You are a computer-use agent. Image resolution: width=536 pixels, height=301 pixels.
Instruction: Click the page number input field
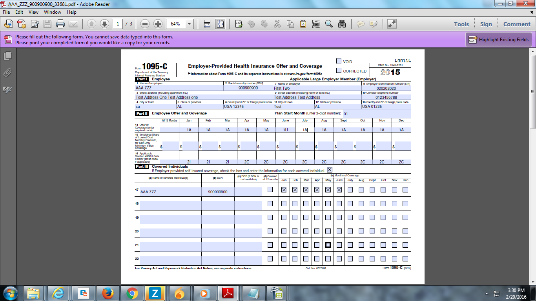click(117, 24)
